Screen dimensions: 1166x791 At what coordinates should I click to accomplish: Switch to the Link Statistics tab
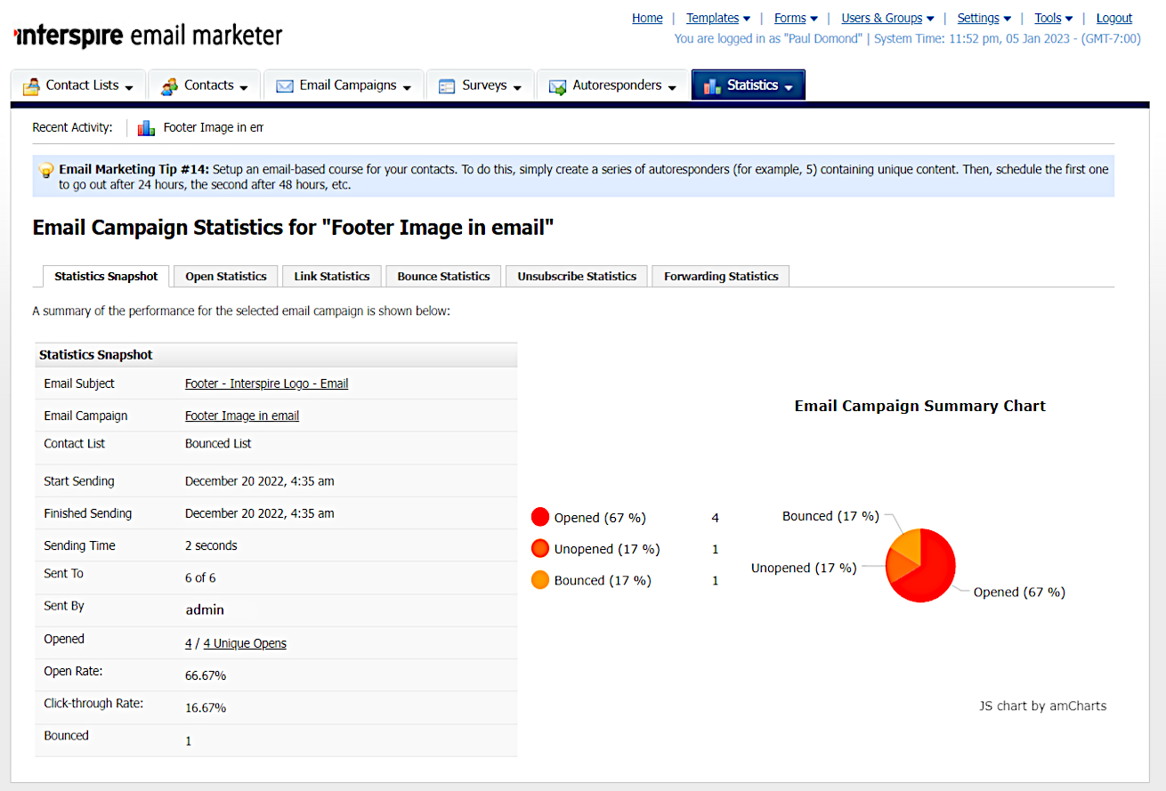[x=332, y=277]
